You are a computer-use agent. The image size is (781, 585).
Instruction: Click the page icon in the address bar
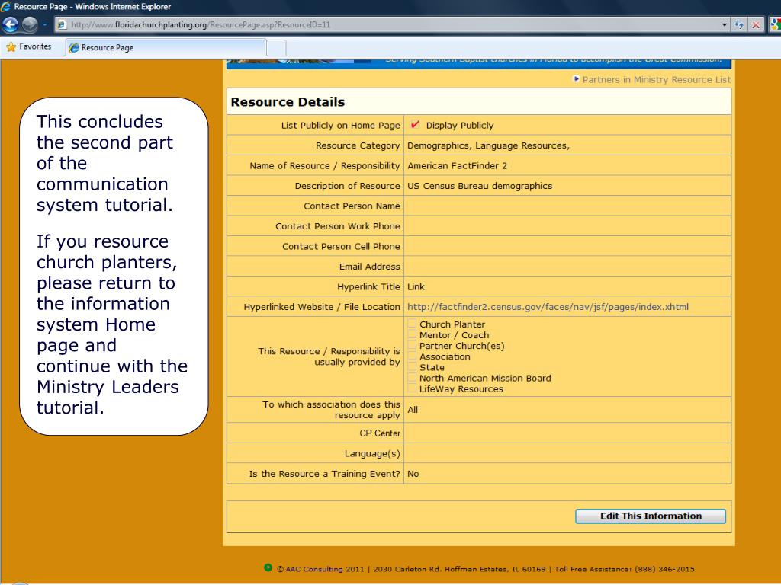click(62, 24)
